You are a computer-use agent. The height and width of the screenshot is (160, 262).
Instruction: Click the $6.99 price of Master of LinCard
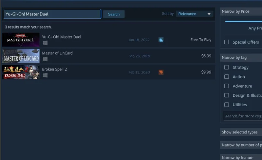tap(206, 56)
